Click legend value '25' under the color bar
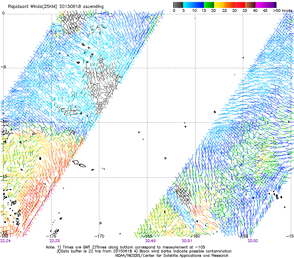 pos(224,11)
